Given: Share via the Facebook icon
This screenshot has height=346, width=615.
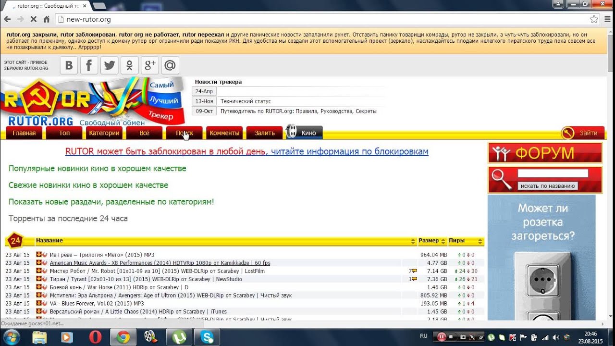Looking at the screenshot, I should [89, 65].
